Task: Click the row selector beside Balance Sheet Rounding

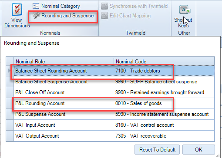Action: click(x=10, y=71)
